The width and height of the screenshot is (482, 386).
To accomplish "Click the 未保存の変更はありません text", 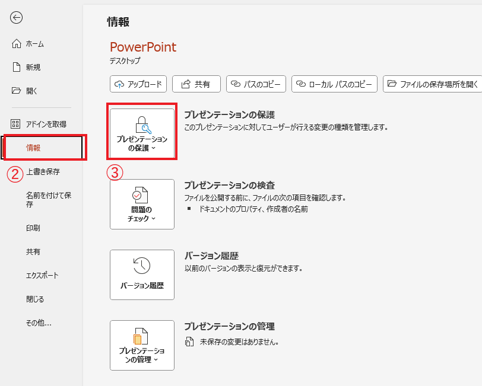I will click(x=239, y=342).
